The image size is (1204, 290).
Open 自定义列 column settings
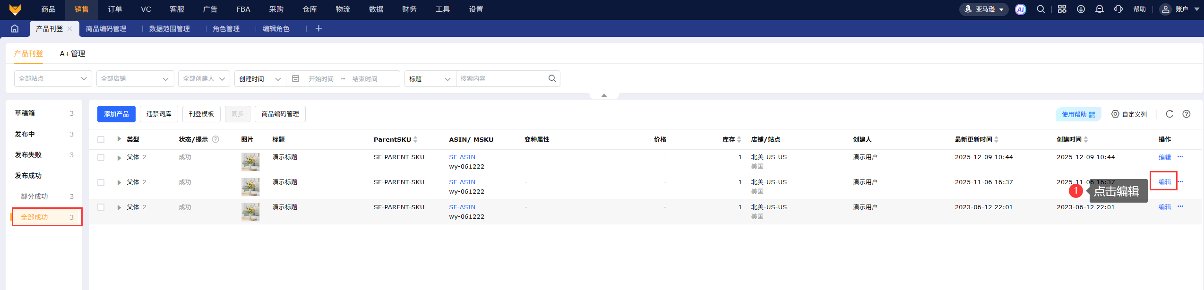(x=1129, y=114)
